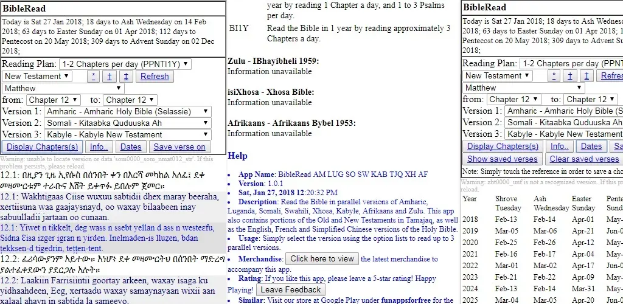Viewport: 623px width, 304px height.
Task: Click Clear saved verses button
Action: click(x=584, y=159)
